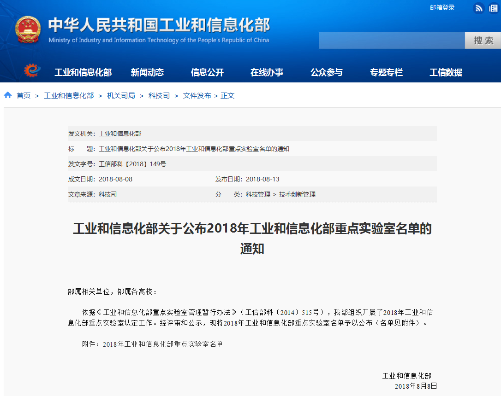Click 正文 breadcrumb item

point(227,96)
